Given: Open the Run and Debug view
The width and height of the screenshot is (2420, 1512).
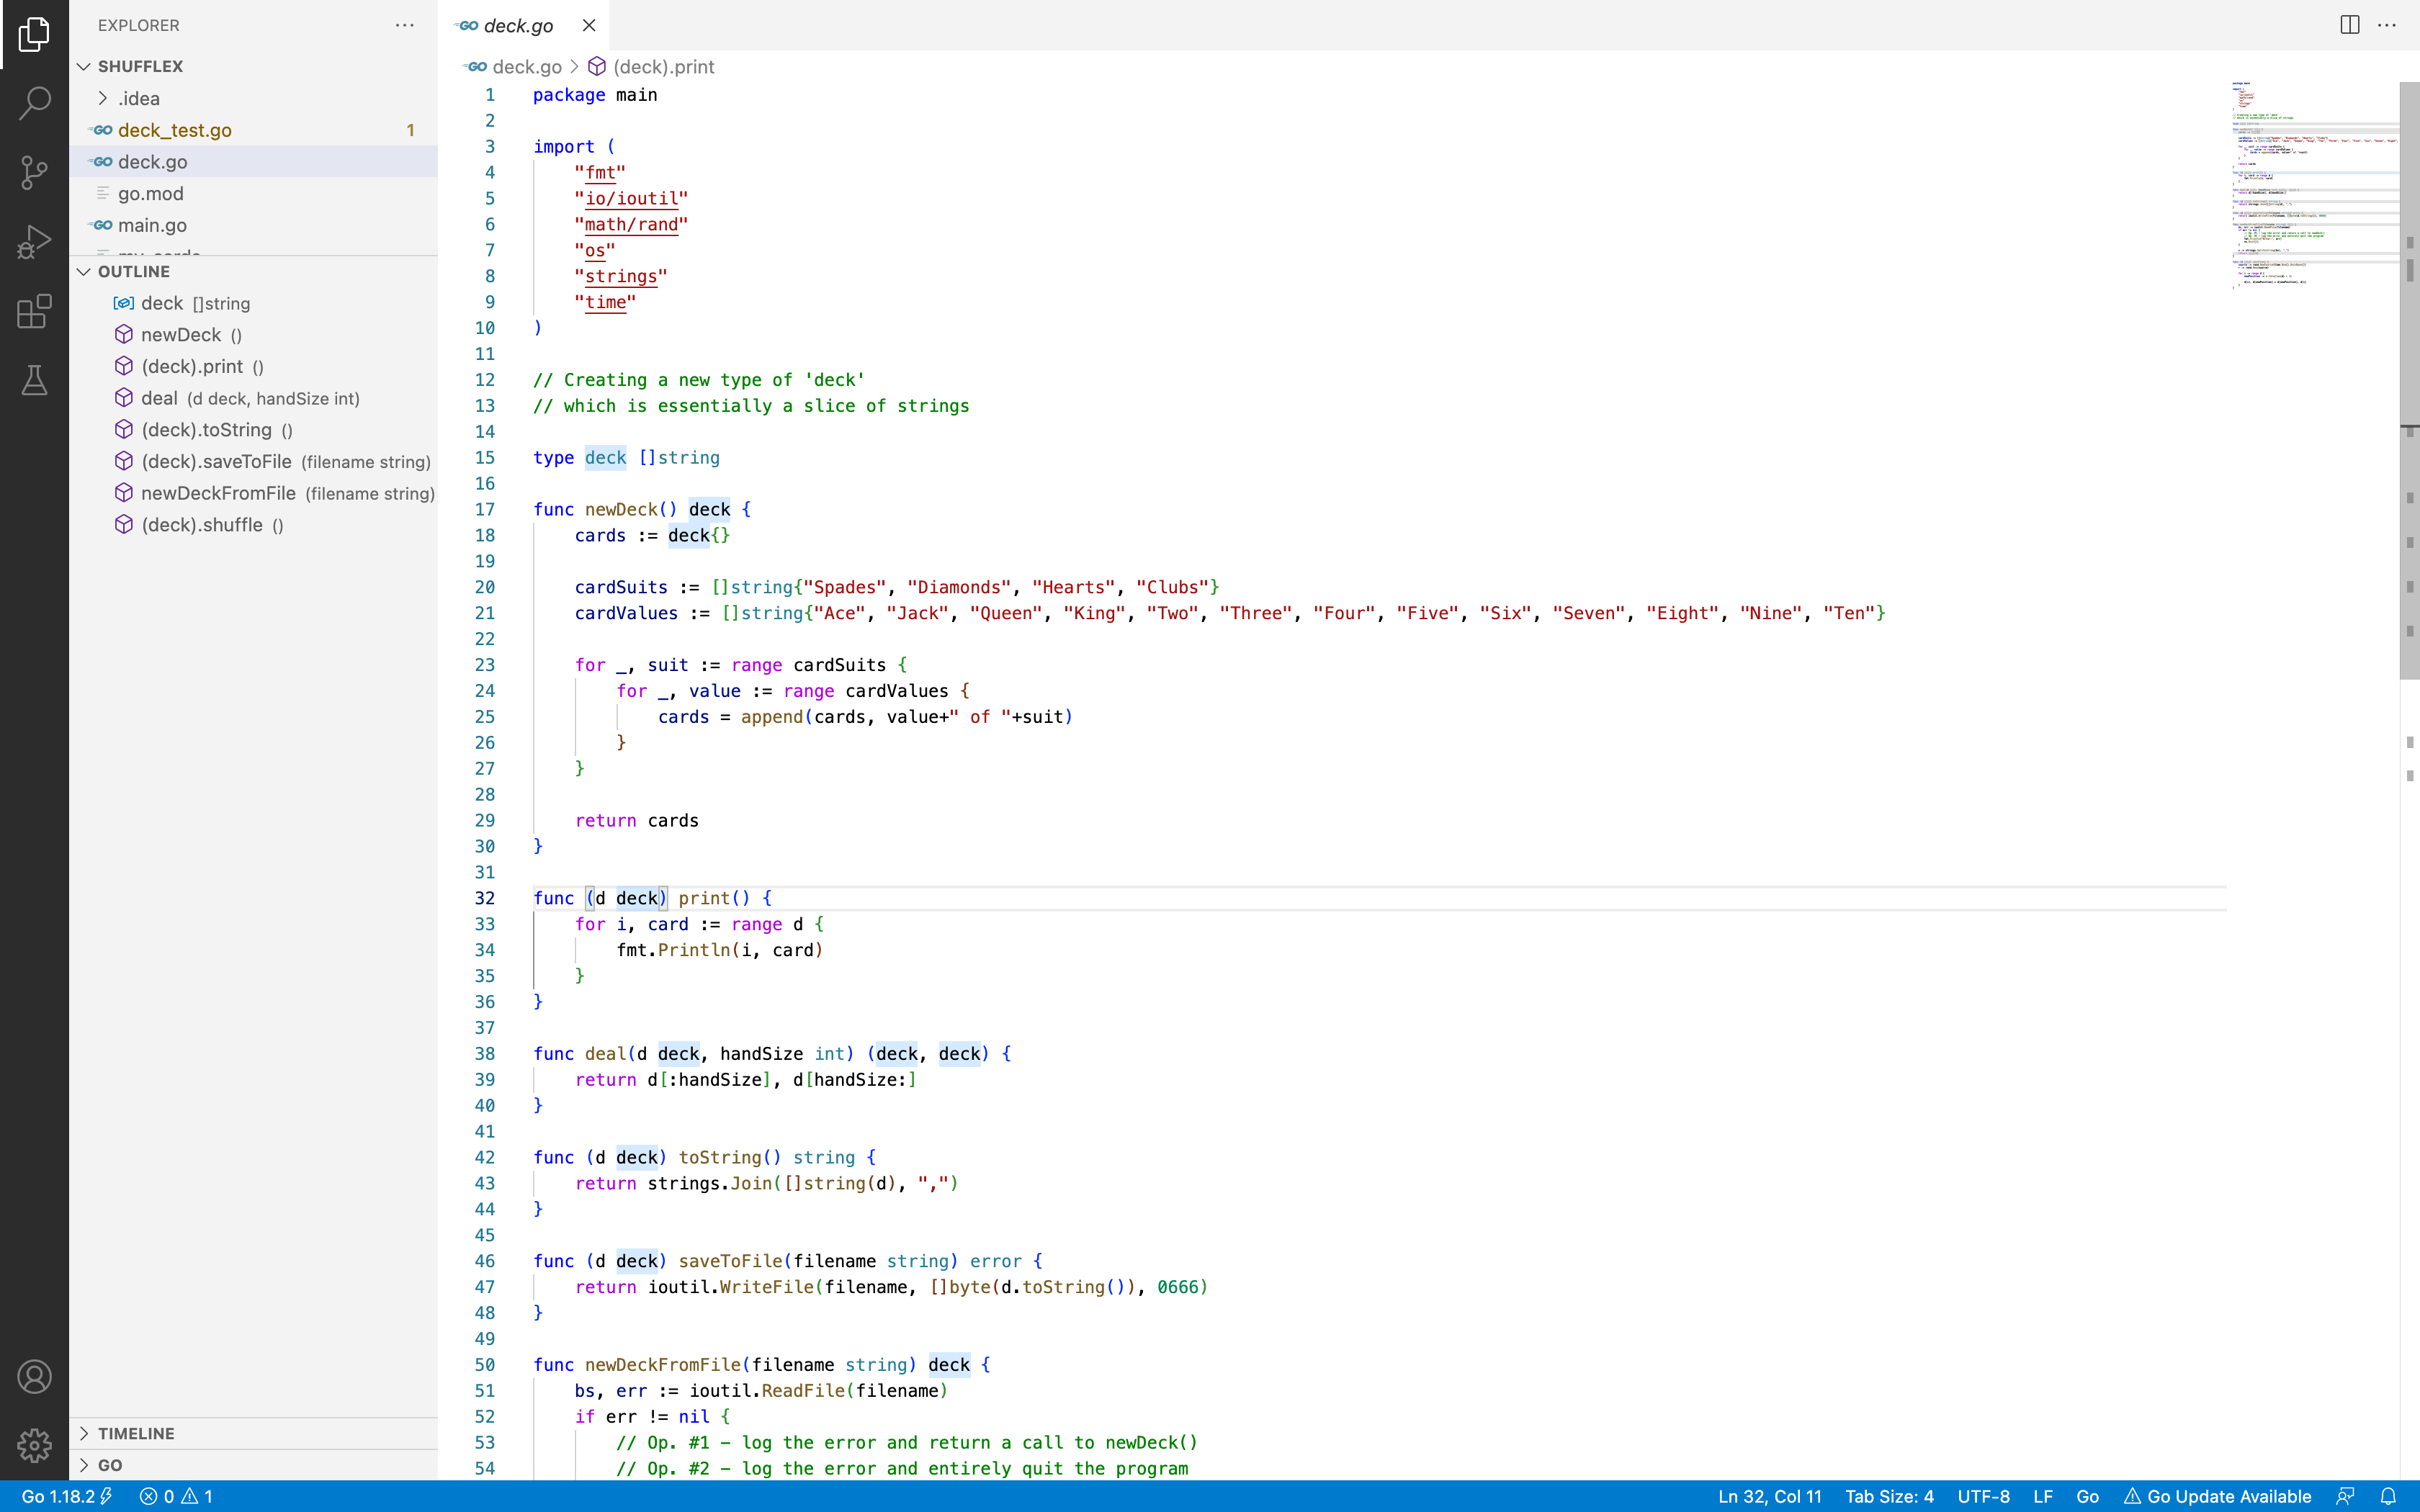Looking at the screenshot, I should (x=34, y=241).
